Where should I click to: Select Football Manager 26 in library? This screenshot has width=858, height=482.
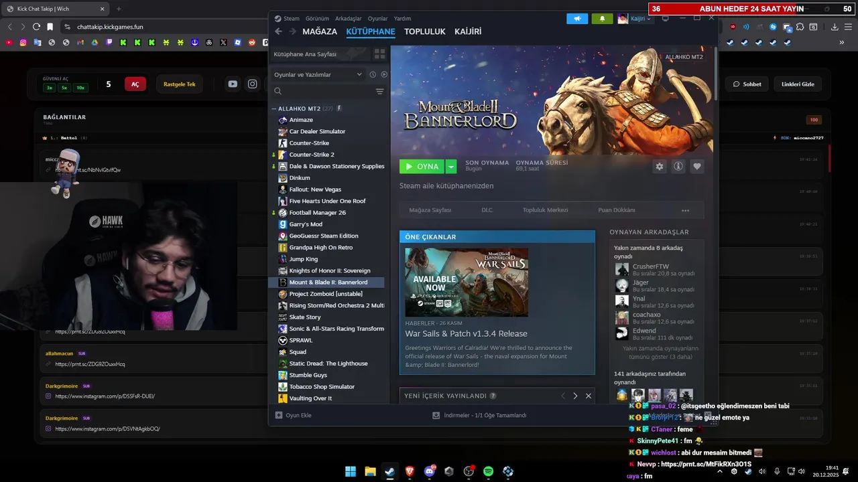(318, 213)
